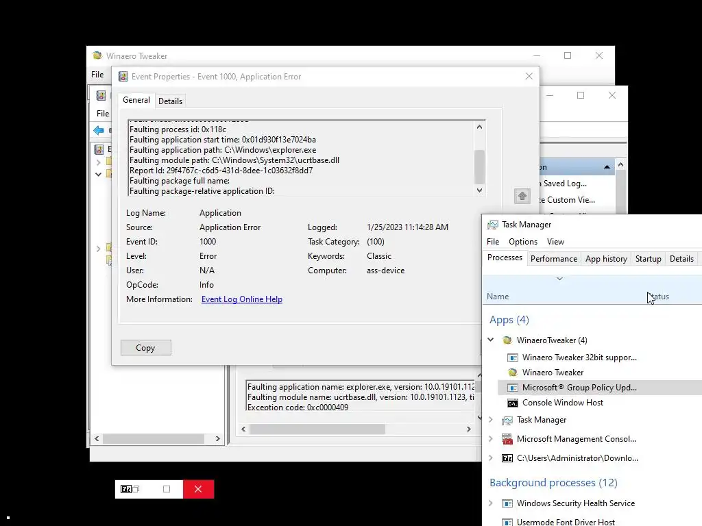This screenshot has height=526, width=702.
Task: Collapse the WinaeroTweaker process group
Action: pyautogui.click(x=491, y=340)
